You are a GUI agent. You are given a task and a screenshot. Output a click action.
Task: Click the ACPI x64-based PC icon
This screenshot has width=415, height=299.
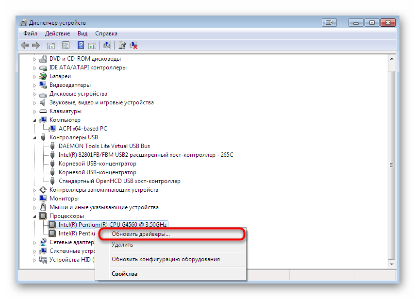click(52, 129)
